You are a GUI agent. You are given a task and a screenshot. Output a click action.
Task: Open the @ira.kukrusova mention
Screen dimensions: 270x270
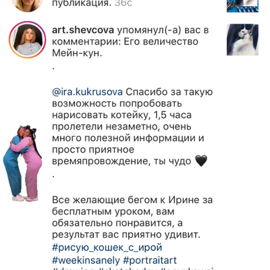coord(87,92)
